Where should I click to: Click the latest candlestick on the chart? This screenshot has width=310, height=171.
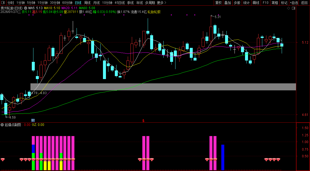point(282,45)
